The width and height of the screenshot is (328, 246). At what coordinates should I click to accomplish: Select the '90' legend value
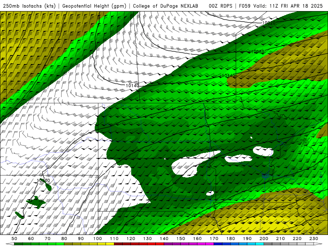[81, 239]
